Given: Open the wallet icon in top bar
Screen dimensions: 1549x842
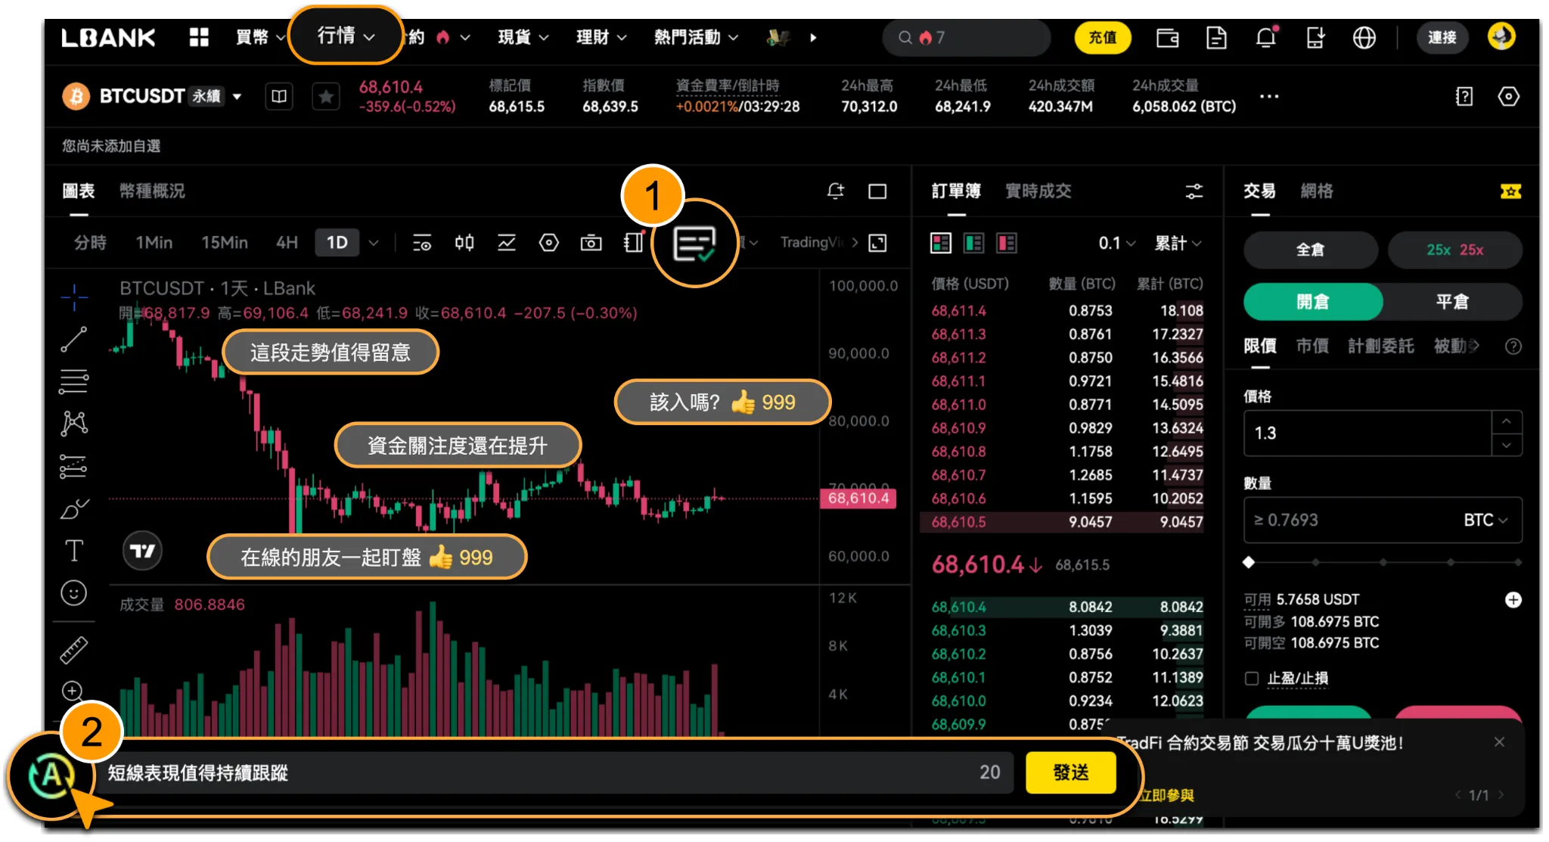Looking at the screenshot, I should (x=1167, y=38).
